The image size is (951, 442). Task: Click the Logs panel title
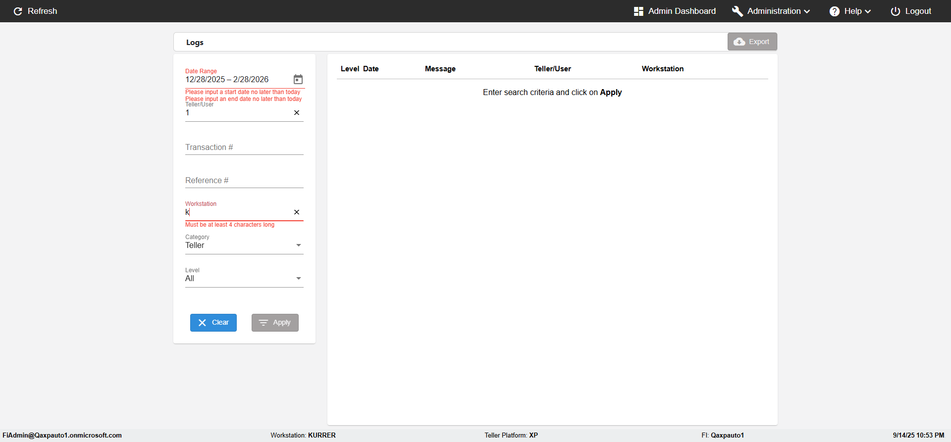pos(195,43)
